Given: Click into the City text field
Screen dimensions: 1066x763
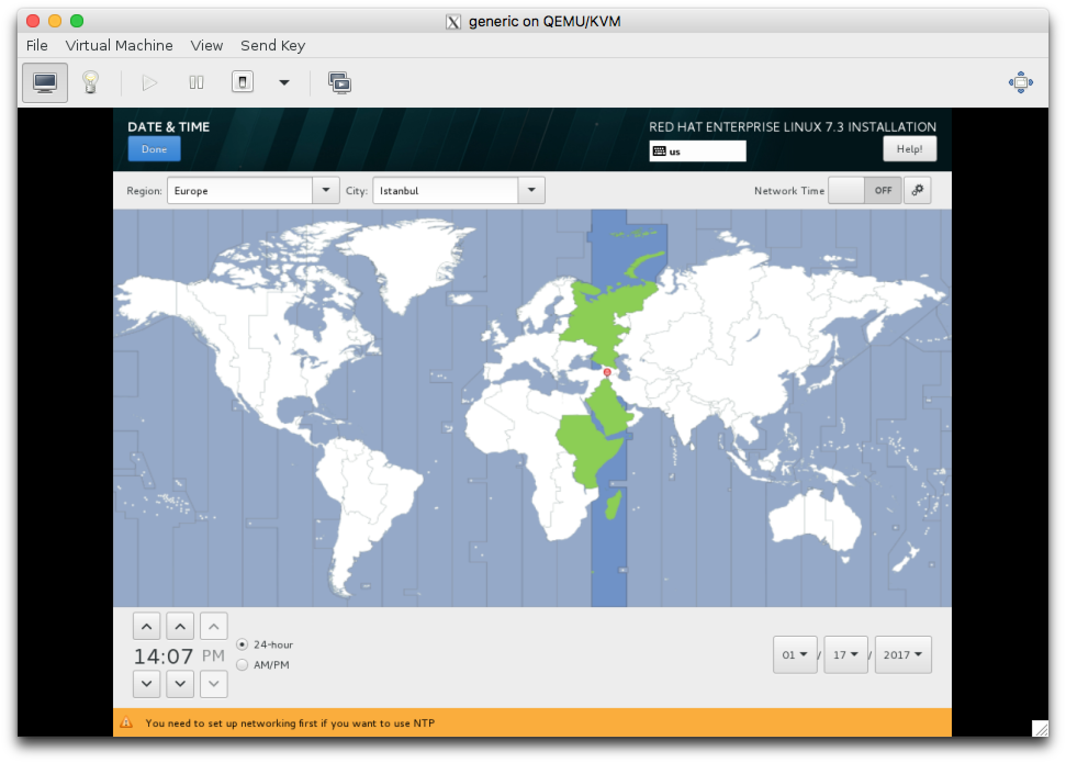Looking at the screenshot, I should pyautogui.click(x=445, y=190).
